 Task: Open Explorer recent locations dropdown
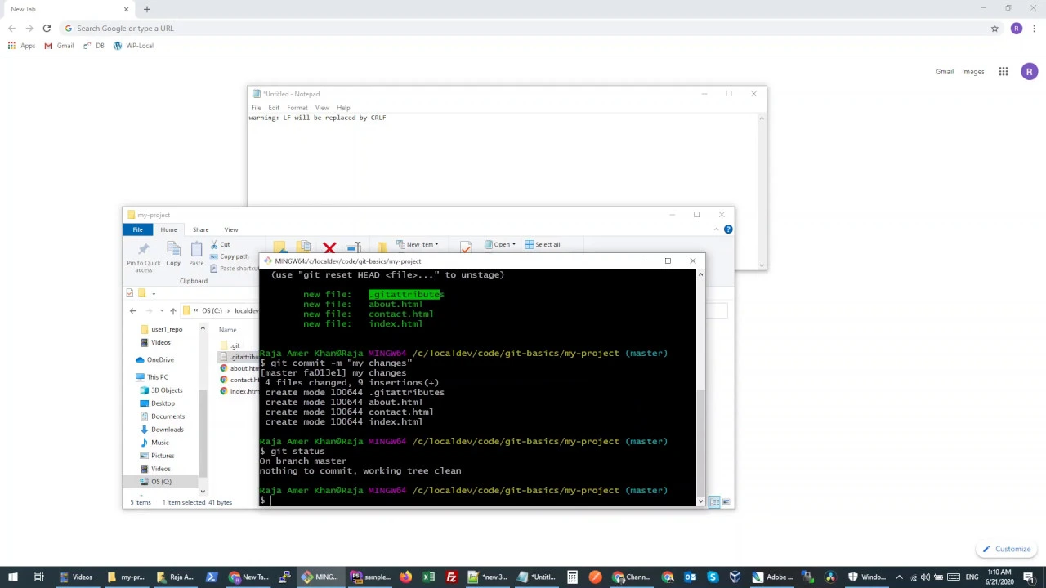(x=161, y=310)
